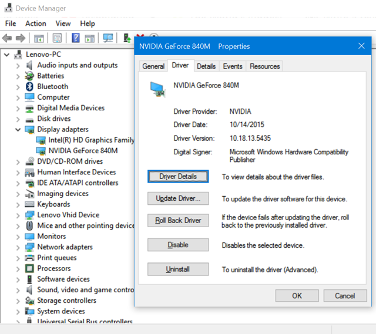Select the Monitors label in tree
Screen dimensions: 376x334
click(x=52, y=236)
